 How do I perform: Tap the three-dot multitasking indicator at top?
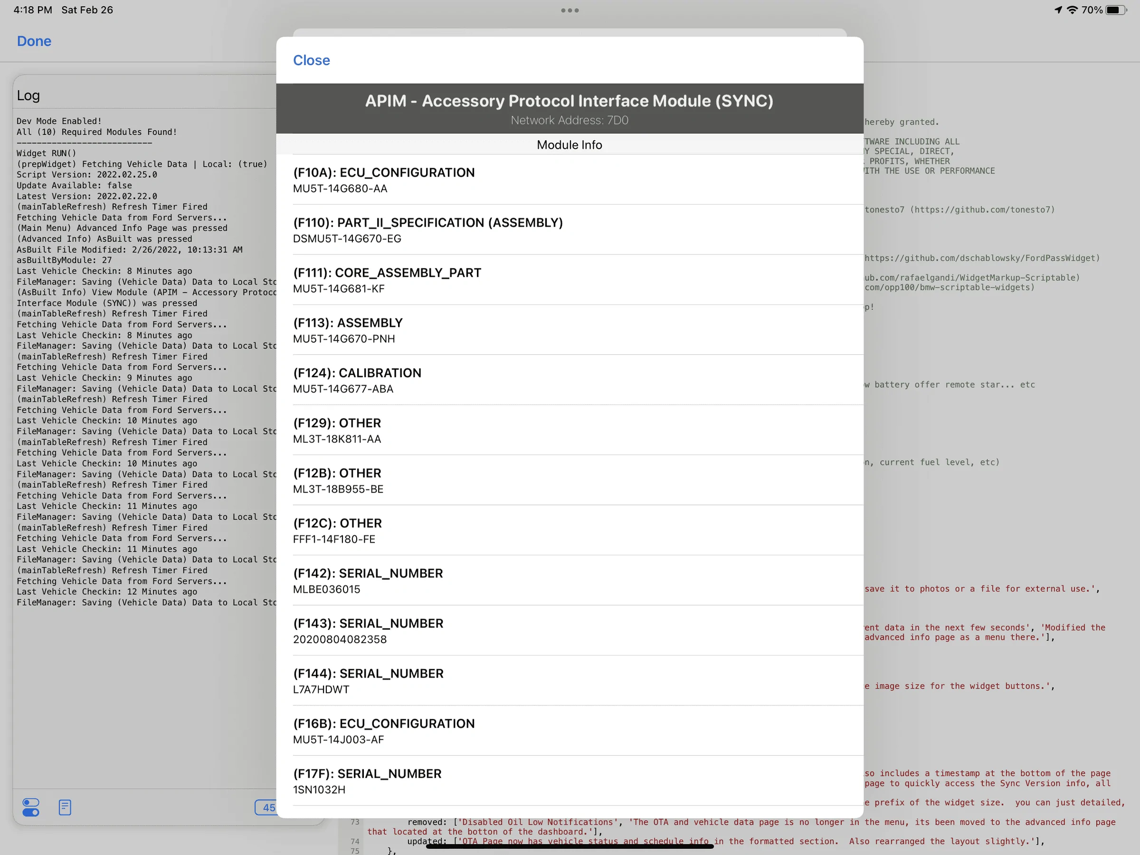570,10
